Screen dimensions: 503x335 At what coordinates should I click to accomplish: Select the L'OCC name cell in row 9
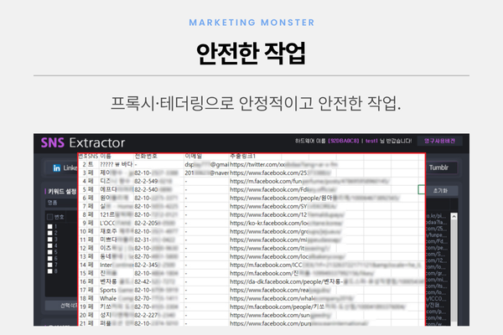(117, 223)
